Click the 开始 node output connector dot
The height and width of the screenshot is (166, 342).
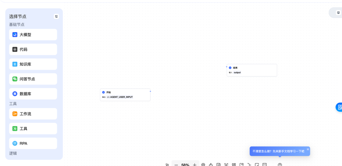(150, 91)
